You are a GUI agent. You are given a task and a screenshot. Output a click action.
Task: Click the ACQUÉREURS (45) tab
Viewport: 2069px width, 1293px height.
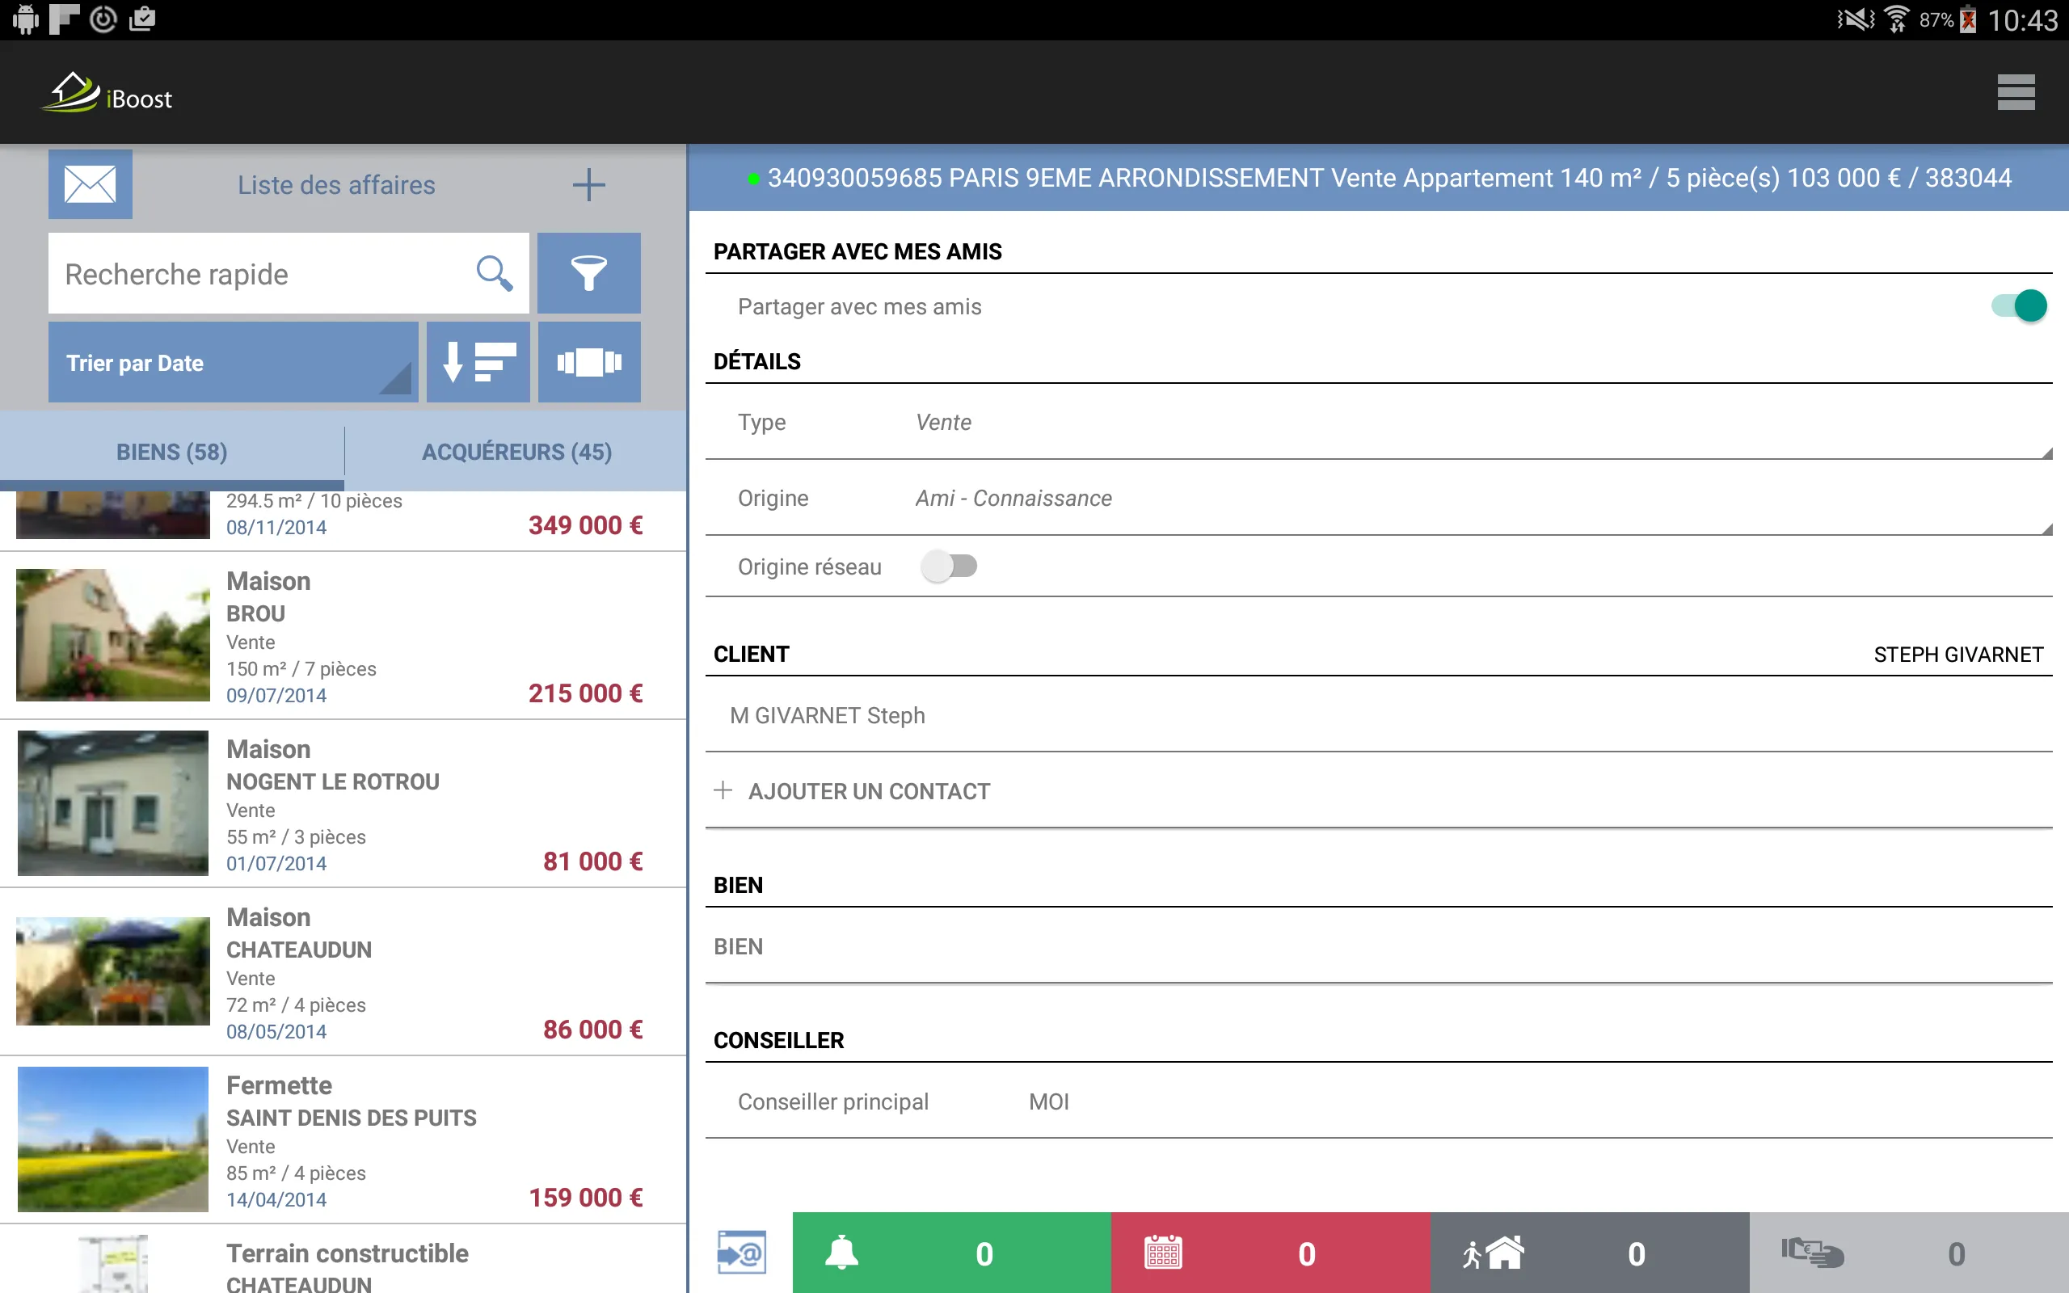[x=516, y=450]
